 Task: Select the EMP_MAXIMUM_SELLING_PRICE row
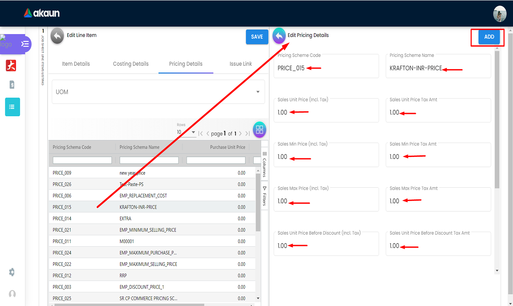(x=152, y=264)
